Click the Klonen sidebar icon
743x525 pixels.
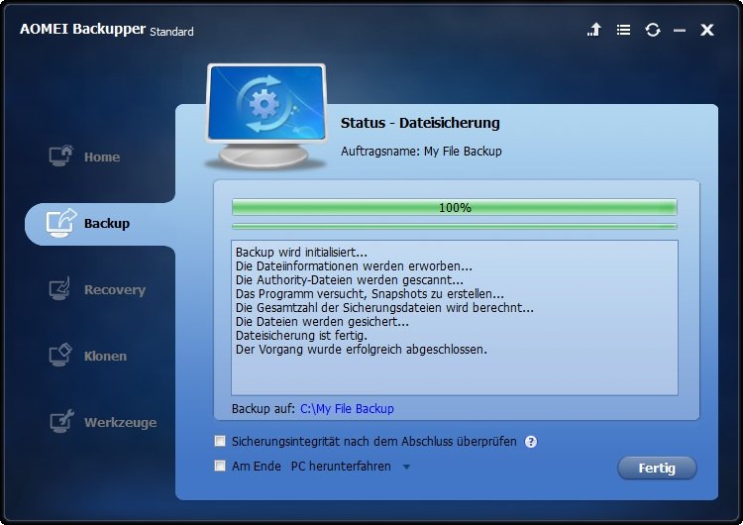pos(60,355)
